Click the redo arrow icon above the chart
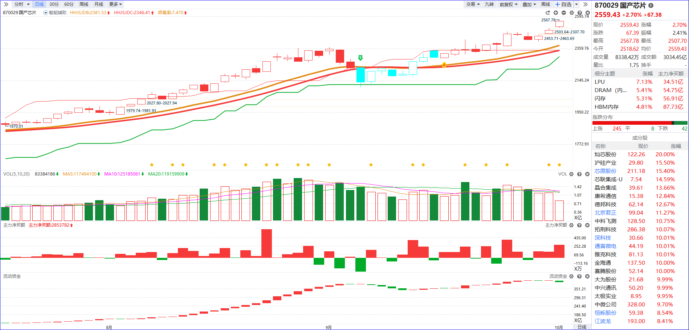Screen dimensions: 689x330 coord(548,13)
